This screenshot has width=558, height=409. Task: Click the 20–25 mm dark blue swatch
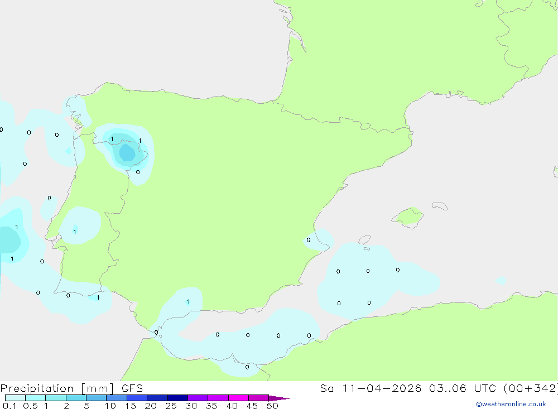point(157,398)
